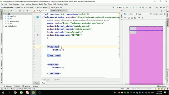Viewport: 169px width, 95px height.
Task: Expand the java folder in project tree
Action: pyautogui.click(x=6, y=19)
